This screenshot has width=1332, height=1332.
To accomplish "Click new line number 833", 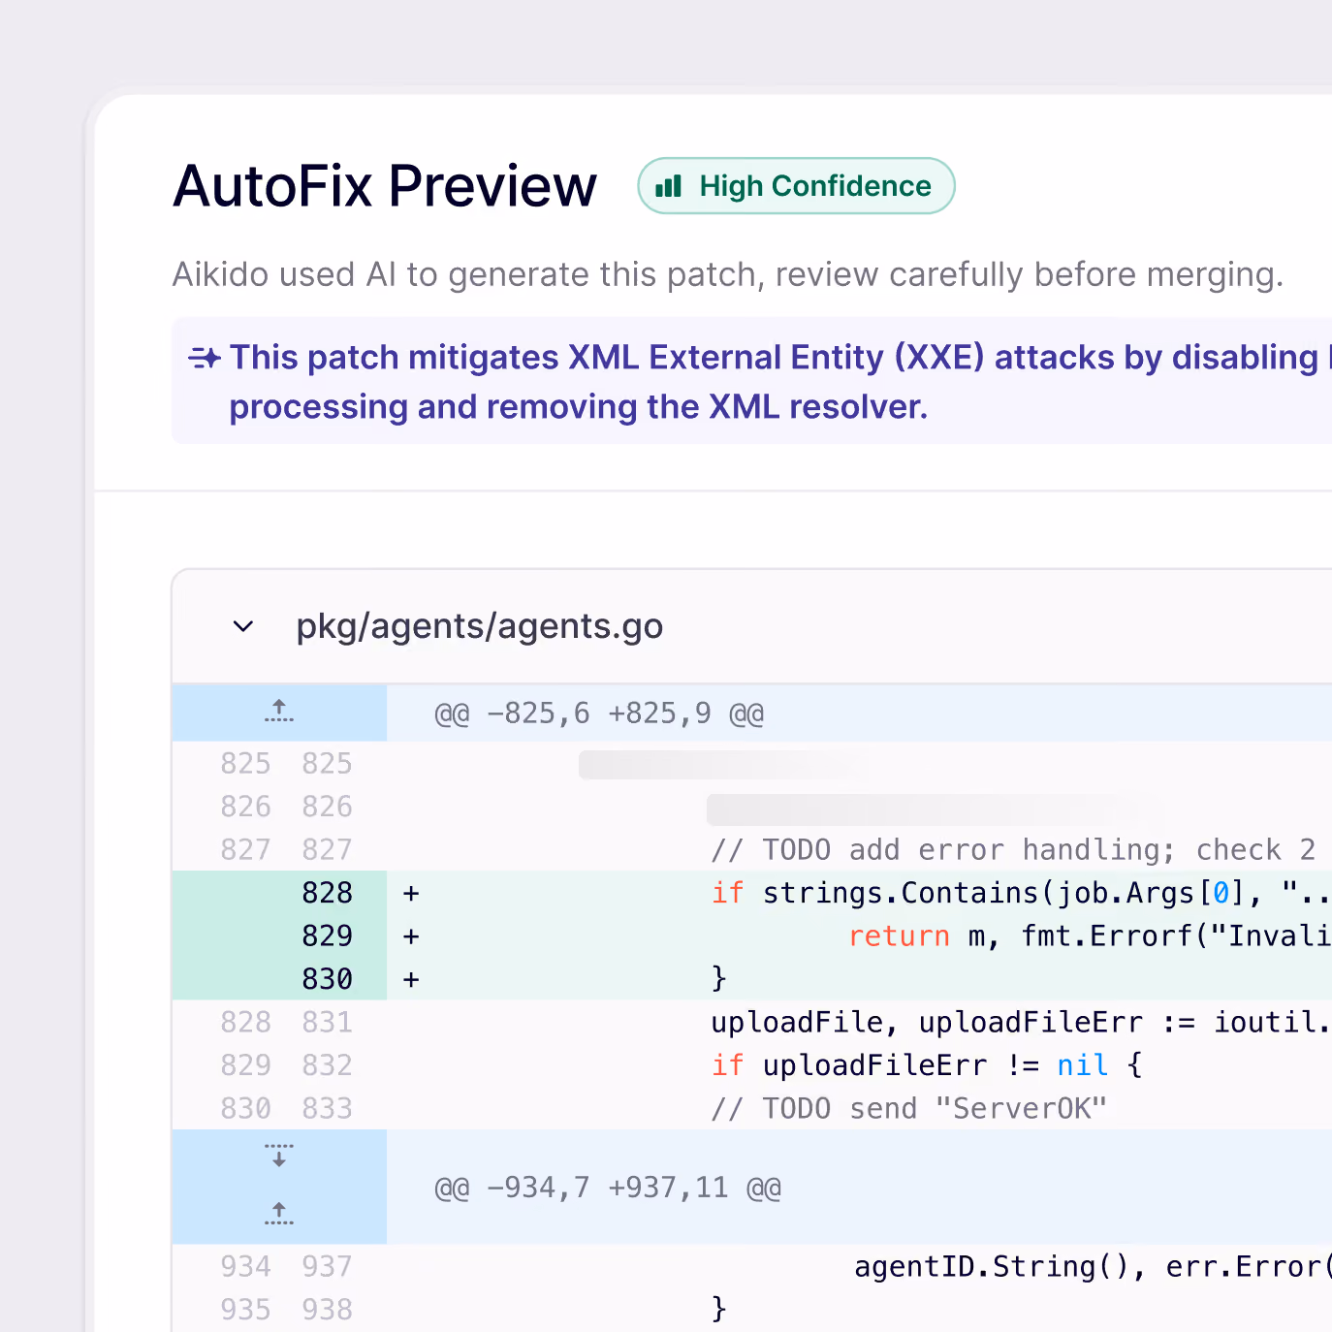I will [x=327, y=1108].
